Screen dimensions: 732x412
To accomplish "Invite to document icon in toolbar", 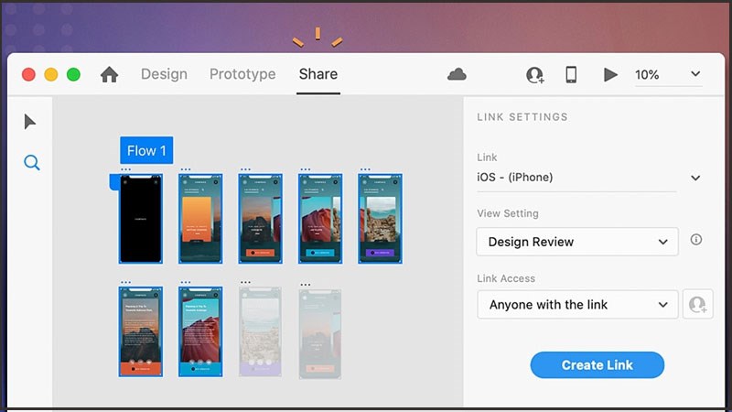I will pos(535,75).
